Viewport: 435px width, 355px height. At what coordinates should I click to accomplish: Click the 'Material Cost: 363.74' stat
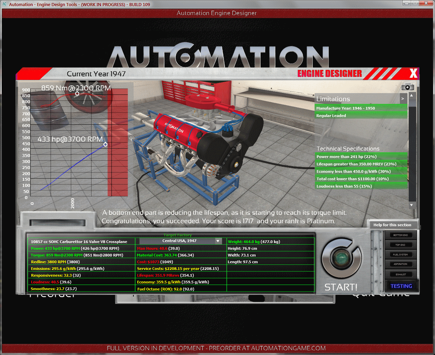(181, 255)
